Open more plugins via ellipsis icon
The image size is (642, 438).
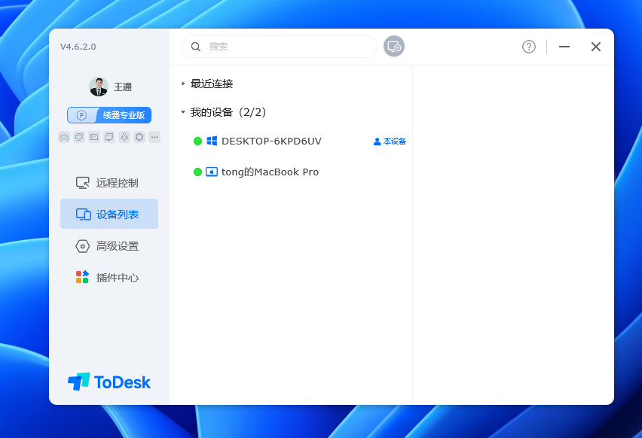[x=154, y=137]
